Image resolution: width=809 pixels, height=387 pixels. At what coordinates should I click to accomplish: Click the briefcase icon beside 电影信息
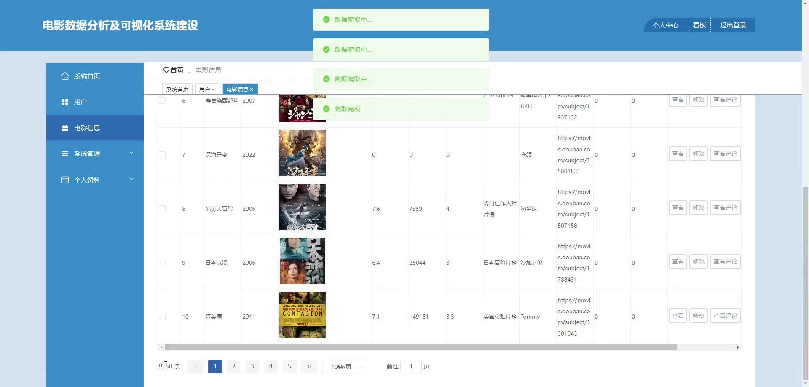65,128
